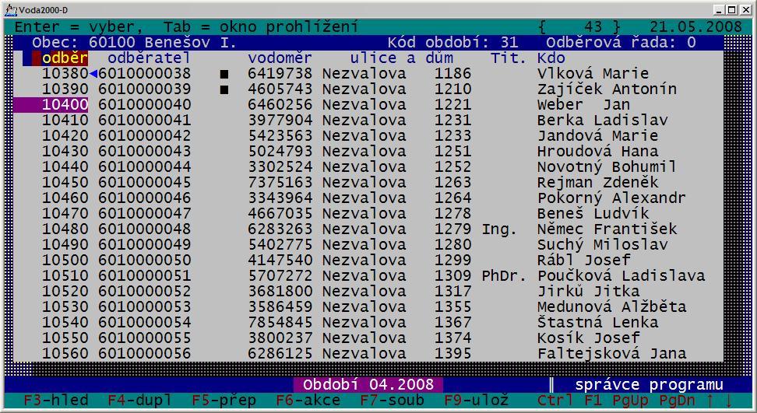This screenshot has width=757, height=413.
Task: Click the Ctrl F1 help label
Action: [x=569, y=400]
